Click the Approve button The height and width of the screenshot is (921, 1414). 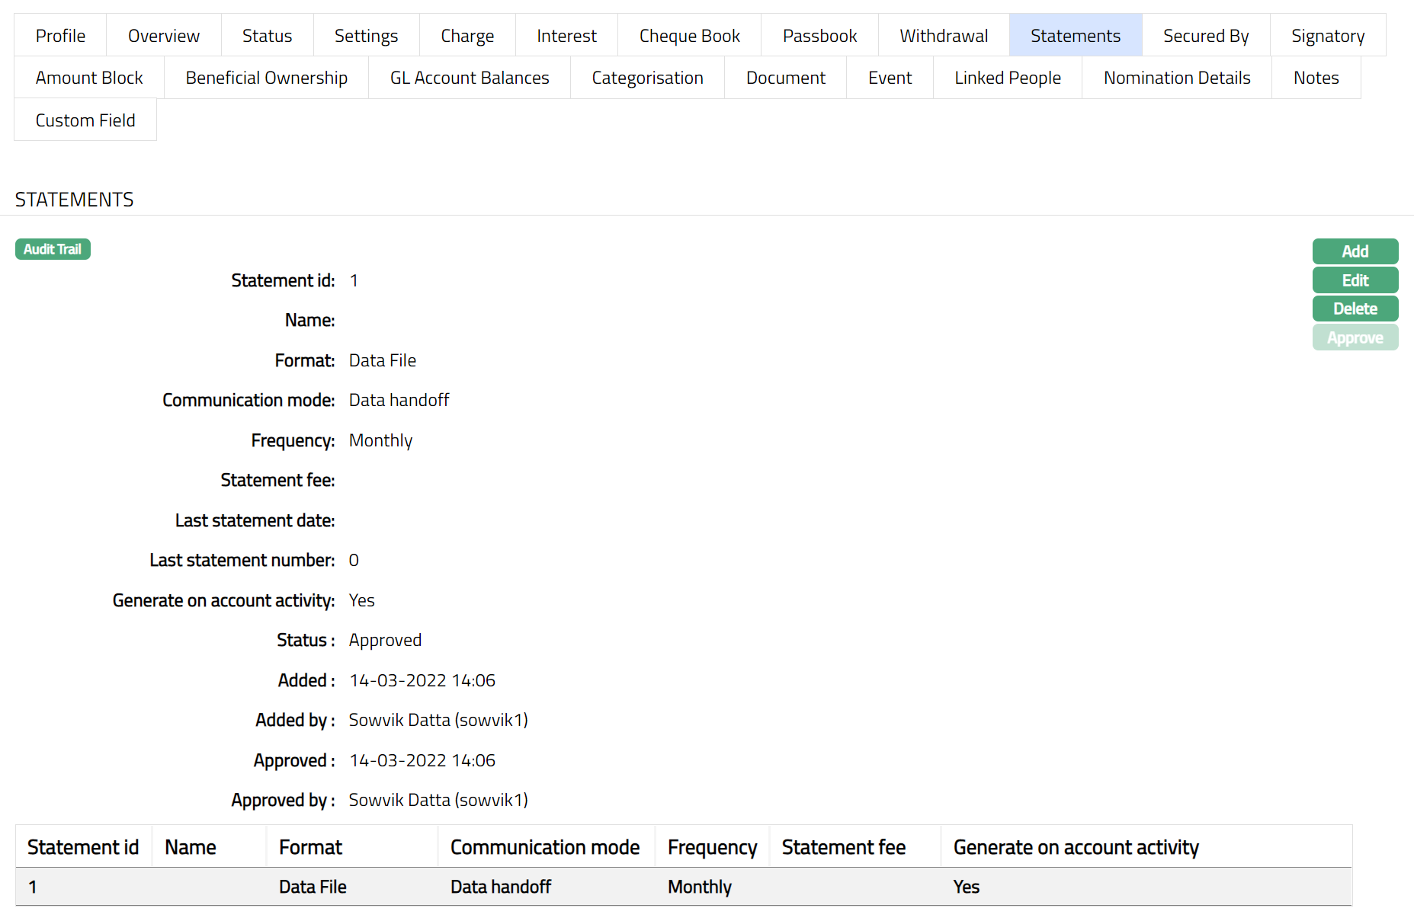(1355, 337)
